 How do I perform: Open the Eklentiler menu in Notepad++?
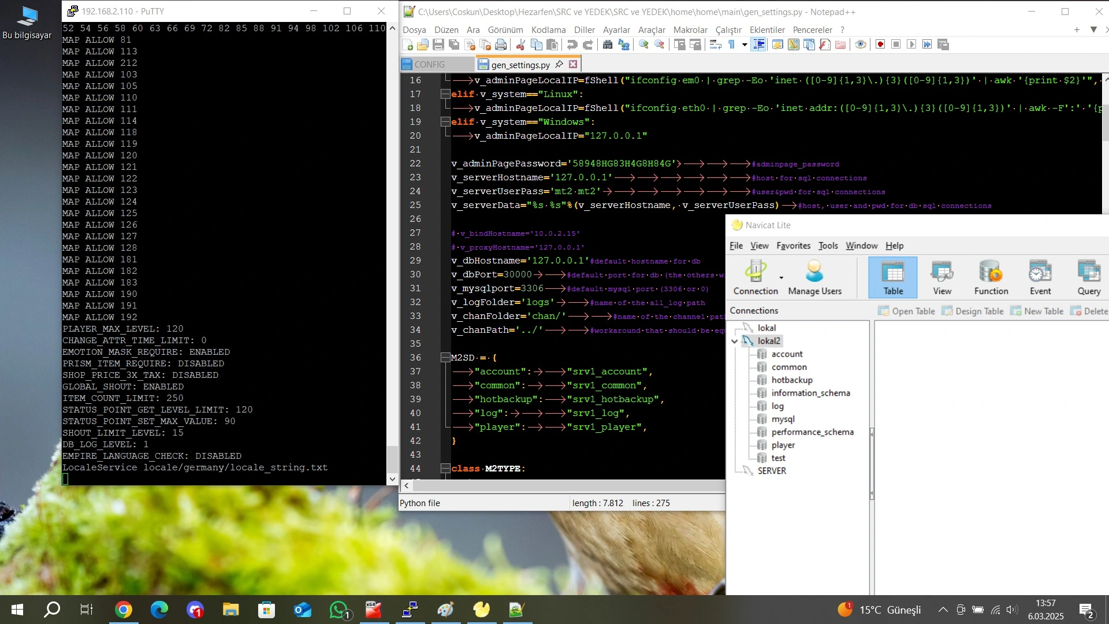tap(767, 29)
